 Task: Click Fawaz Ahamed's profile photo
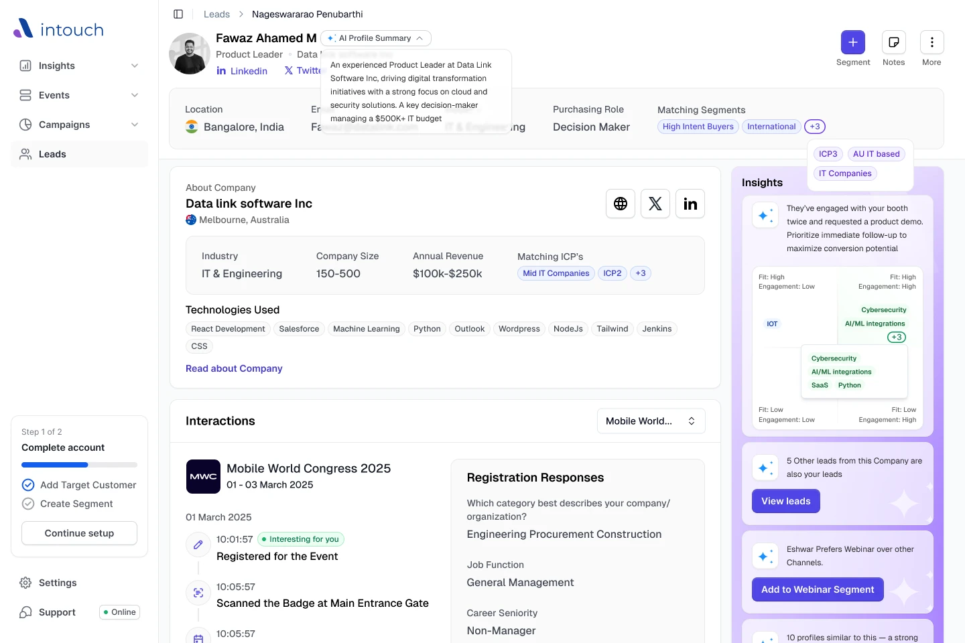190,54
